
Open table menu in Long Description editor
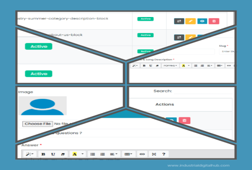220,66
